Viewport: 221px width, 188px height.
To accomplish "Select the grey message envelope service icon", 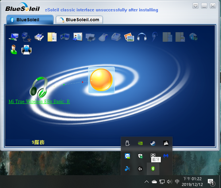I will tap(180, 37).
